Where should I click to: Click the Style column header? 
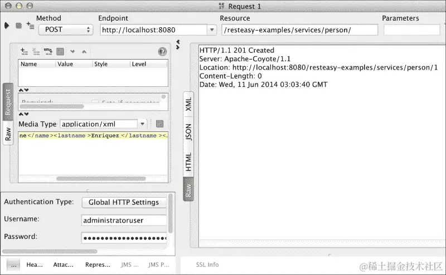[x=111, y=64]
